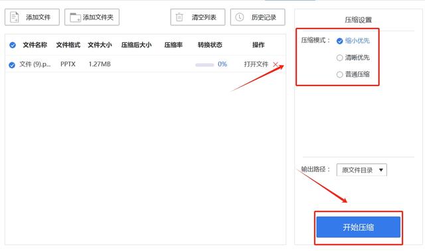Click the 文件格式 column header
425x251 pixels.
click(68, 45)
